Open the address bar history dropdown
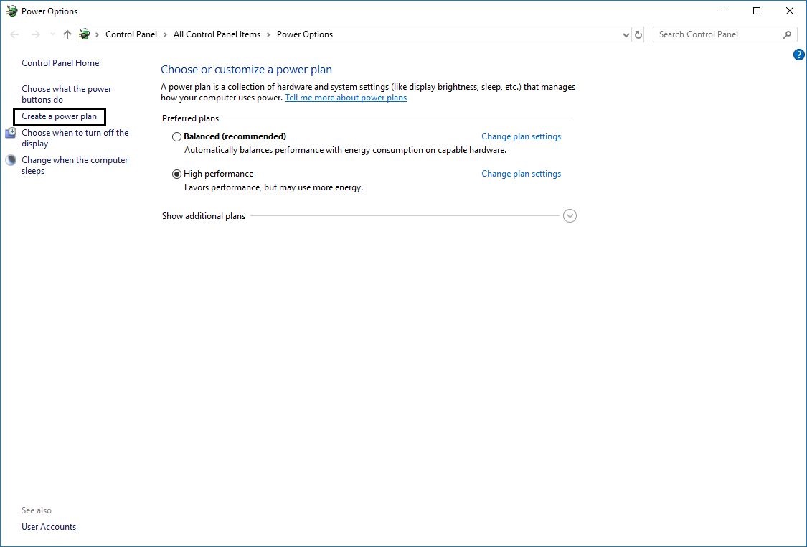The width and height of the screenshot is (807, 547). [x=624, y=34]
